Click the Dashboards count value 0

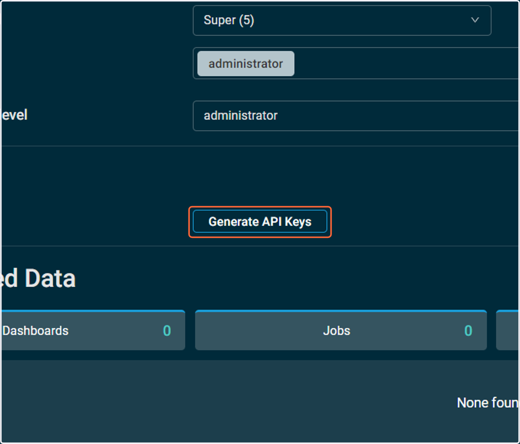coord(167,331)
